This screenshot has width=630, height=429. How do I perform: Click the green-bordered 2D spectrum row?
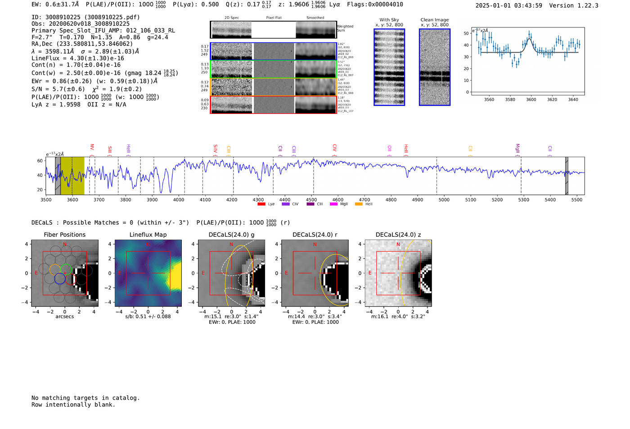[274, 69]
